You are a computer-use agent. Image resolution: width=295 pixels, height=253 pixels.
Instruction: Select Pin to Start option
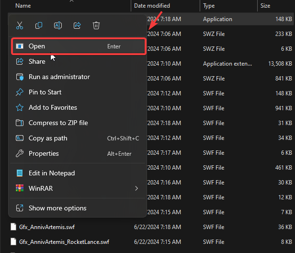[x=45, y=92]
